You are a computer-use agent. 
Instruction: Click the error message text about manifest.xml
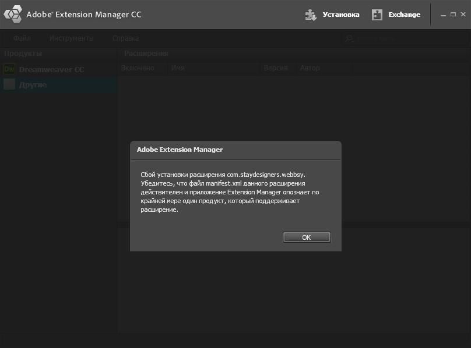click(230, 192)
